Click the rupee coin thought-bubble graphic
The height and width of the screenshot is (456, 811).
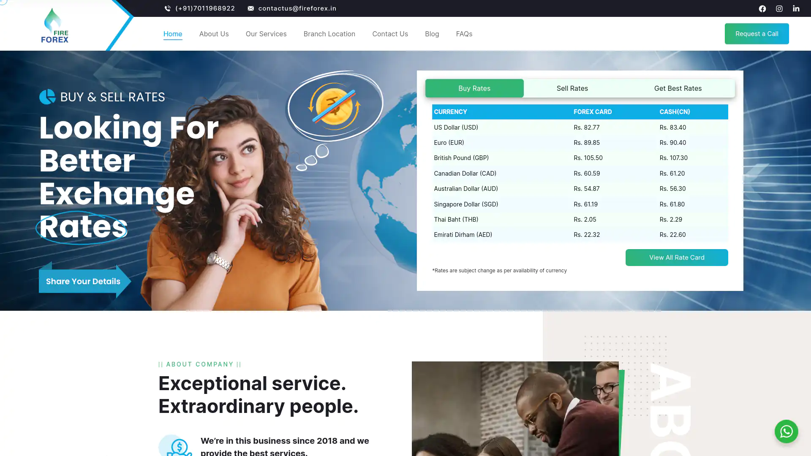[335, 106]
